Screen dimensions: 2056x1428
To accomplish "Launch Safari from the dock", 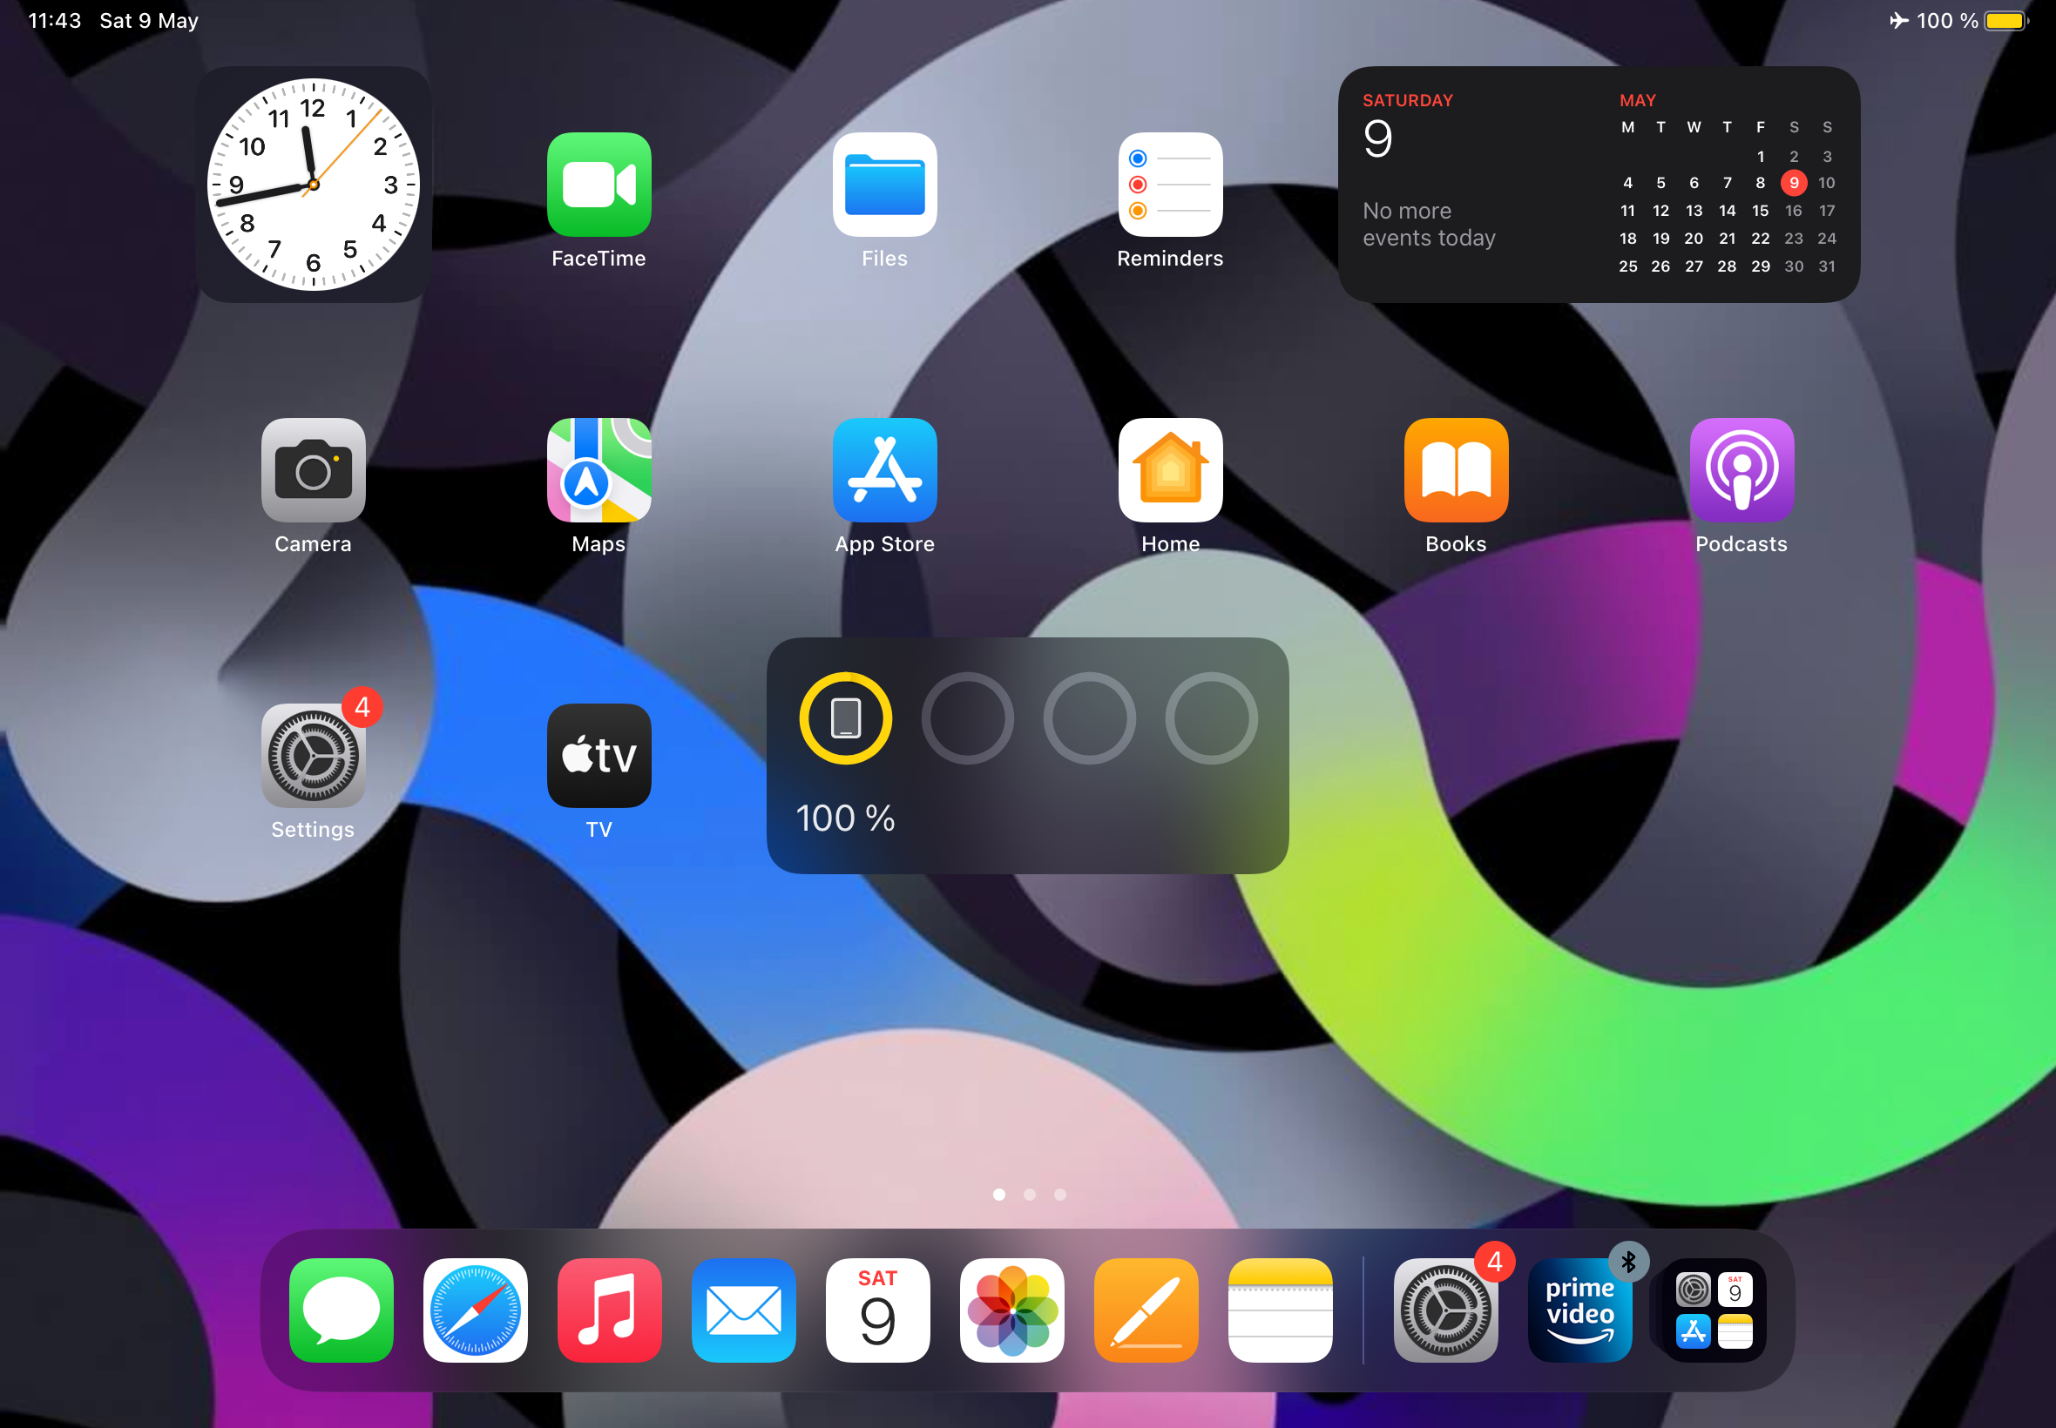I will tap(476, 1310).
